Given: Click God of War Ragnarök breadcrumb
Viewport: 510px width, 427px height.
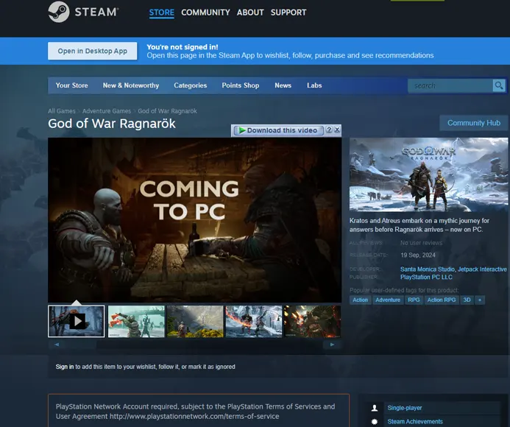Looking at the screenshot, I should point(167,111).
